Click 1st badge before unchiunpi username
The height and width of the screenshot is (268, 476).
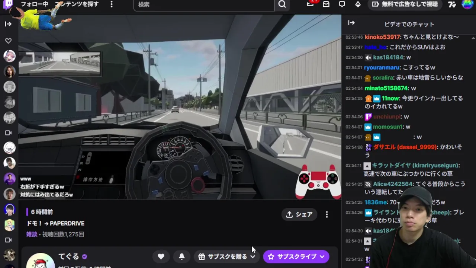[368, 117]
